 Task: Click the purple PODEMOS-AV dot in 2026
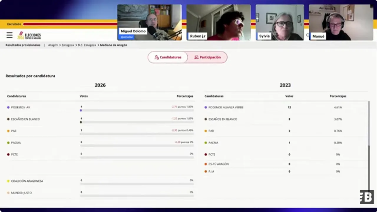click(8, 107)
